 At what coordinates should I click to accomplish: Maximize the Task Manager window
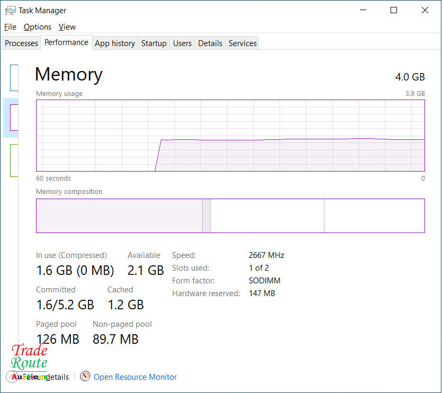(394, 10)
